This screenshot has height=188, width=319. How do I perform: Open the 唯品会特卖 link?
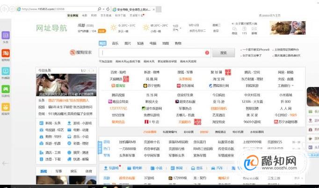[x=118, y=101]
